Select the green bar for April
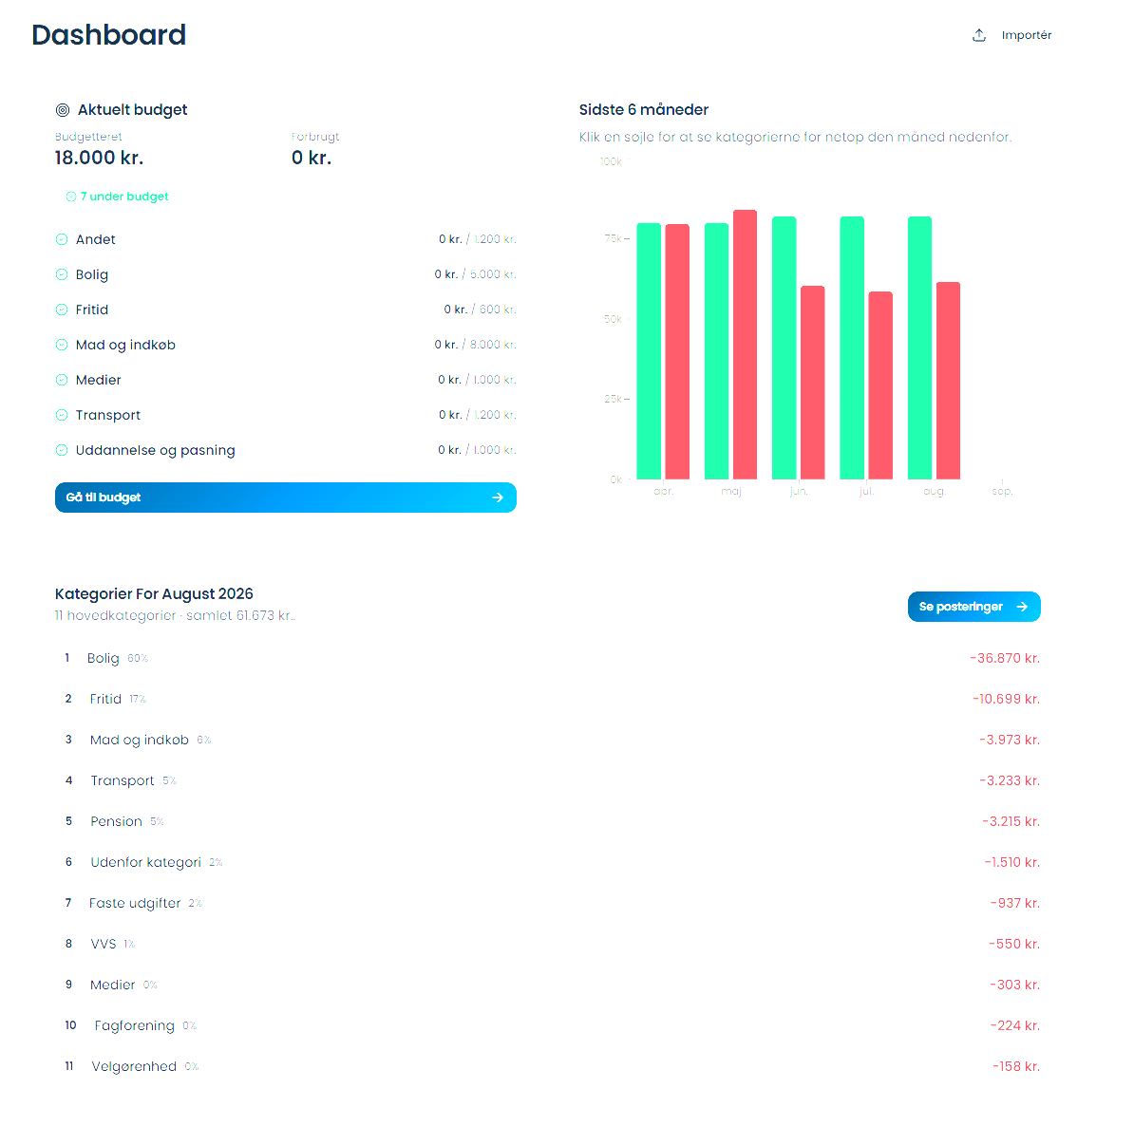This screenshot has width=1134, height=1145. point(649,351)
